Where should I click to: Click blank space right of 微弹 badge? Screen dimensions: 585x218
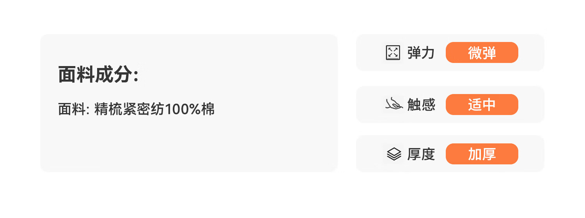531,53
